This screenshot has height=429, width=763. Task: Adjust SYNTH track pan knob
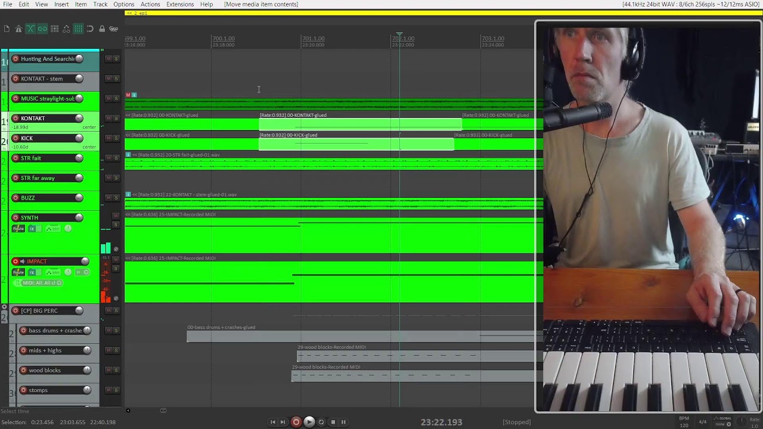[x=68, y=229]
